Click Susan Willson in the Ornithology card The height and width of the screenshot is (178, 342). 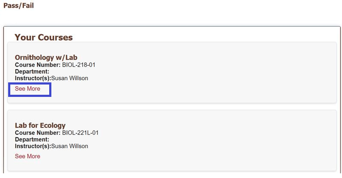[69, 78]
